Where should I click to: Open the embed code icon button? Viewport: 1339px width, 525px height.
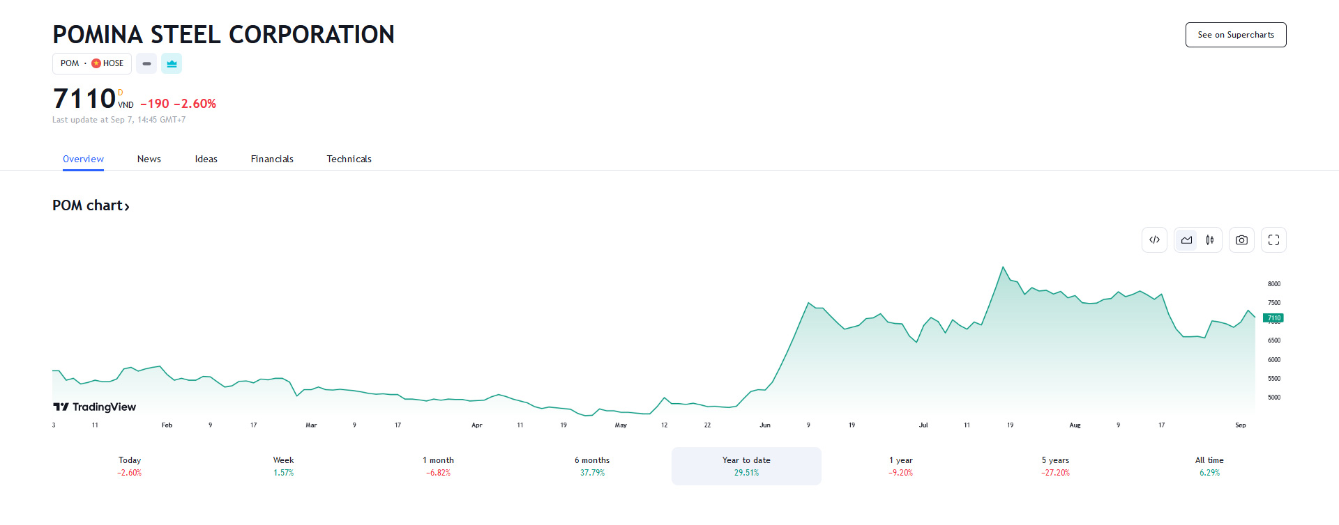tap(1154, 240)
